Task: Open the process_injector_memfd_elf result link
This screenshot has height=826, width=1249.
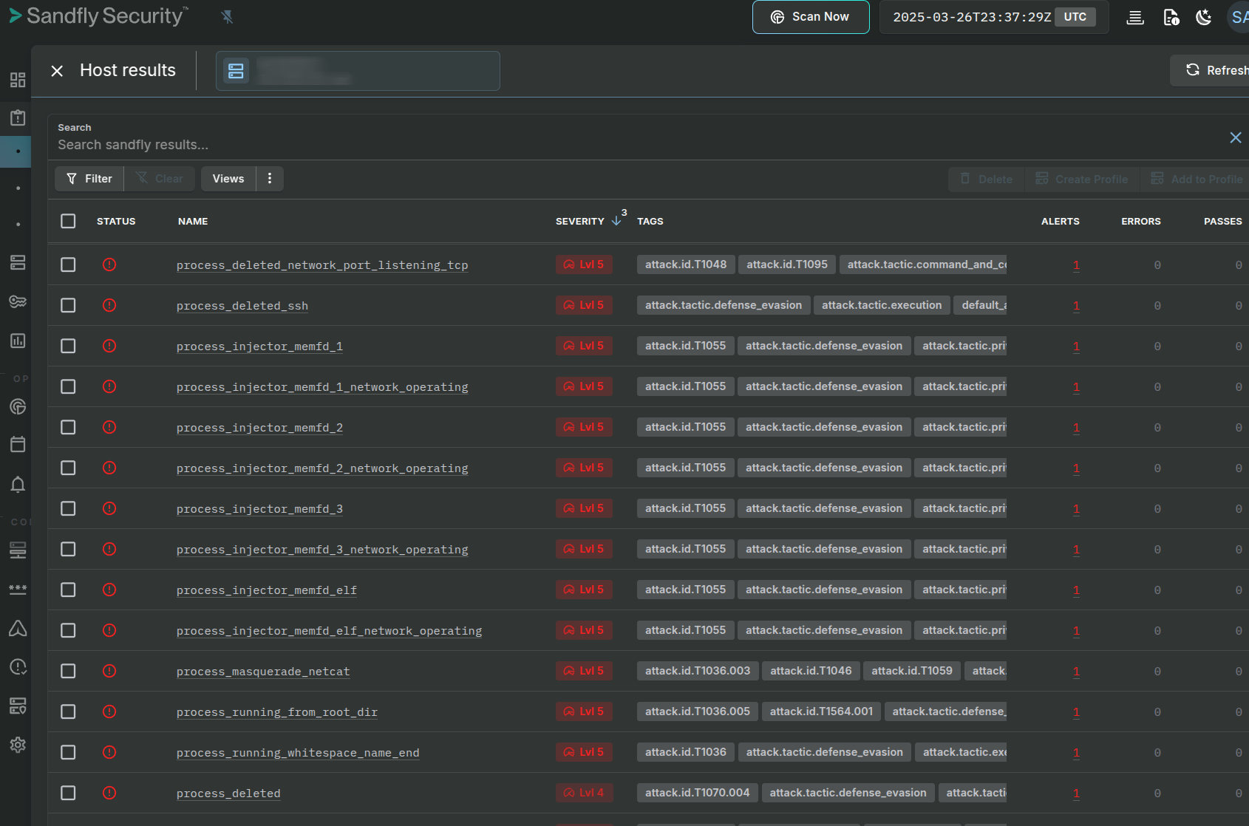Action: click(266, 590)
